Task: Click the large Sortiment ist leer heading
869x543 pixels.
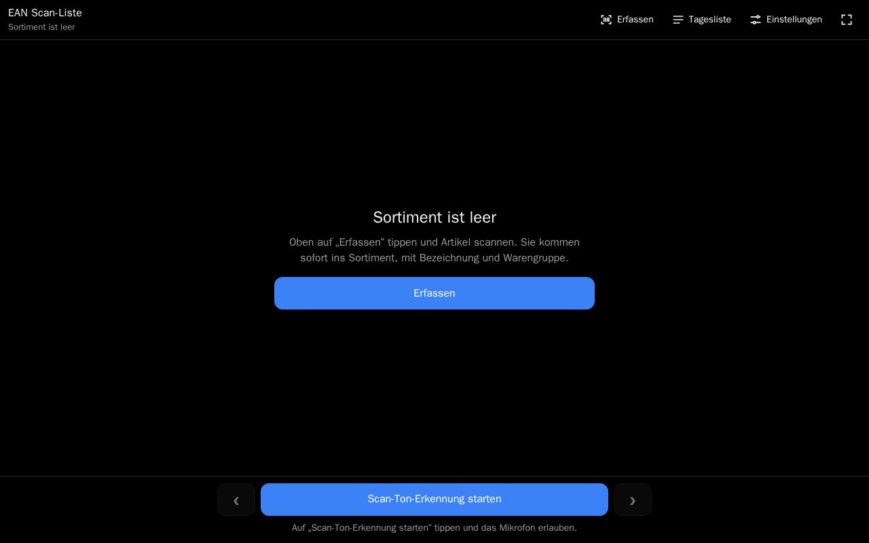Action: click(x=434, y=217)
